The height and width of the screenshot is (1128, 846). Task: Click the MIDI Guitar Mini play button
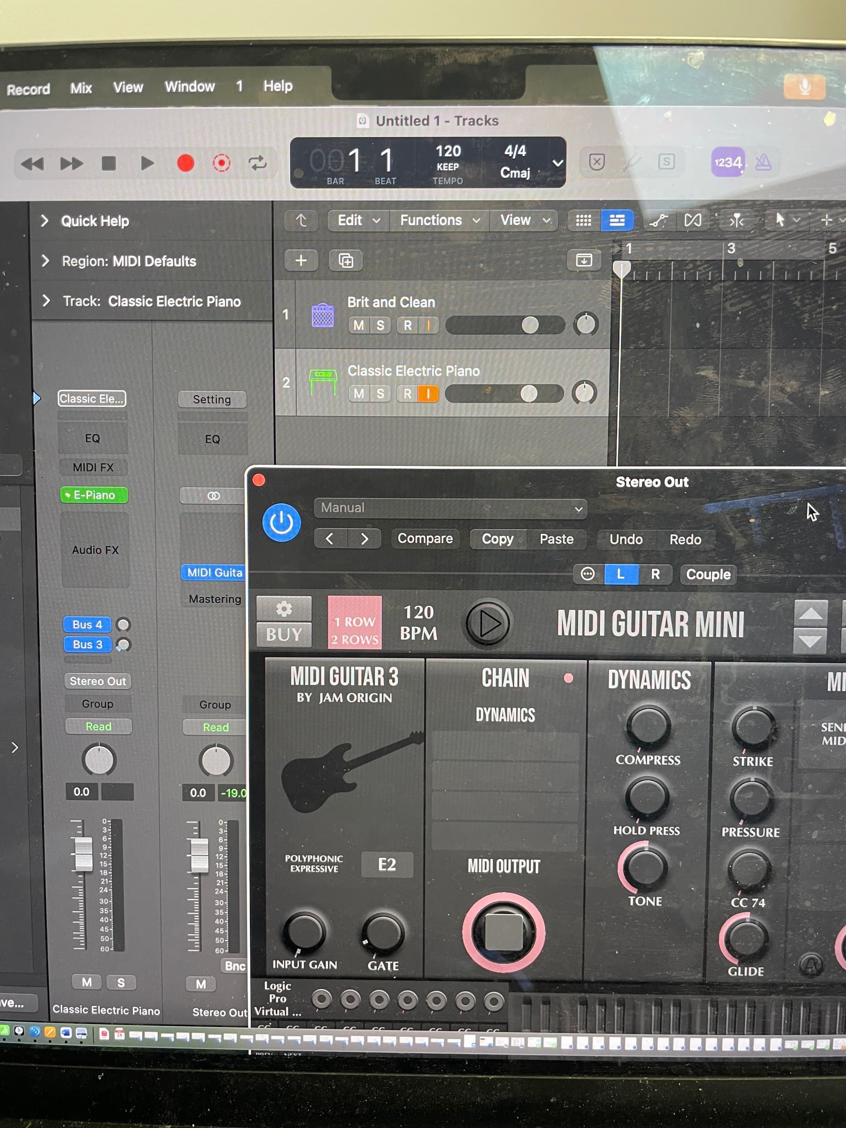click(x=487, y=623)
